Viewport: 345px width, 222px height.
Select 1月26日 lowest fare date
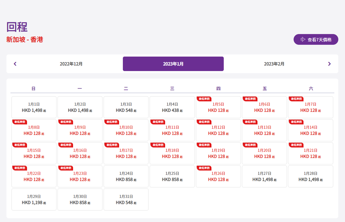[x=218, y=176]
